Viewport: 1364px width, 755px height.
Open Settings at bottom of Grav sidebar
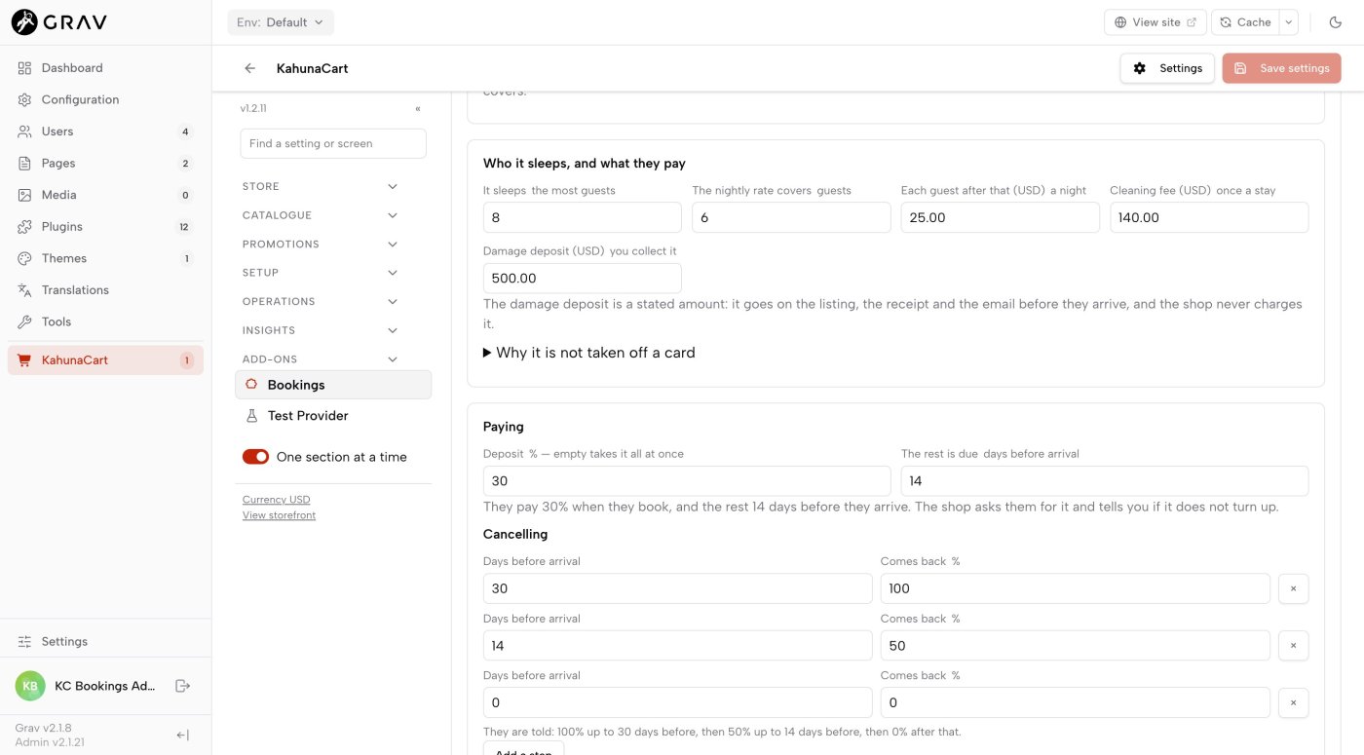click(x=105, y=642)
